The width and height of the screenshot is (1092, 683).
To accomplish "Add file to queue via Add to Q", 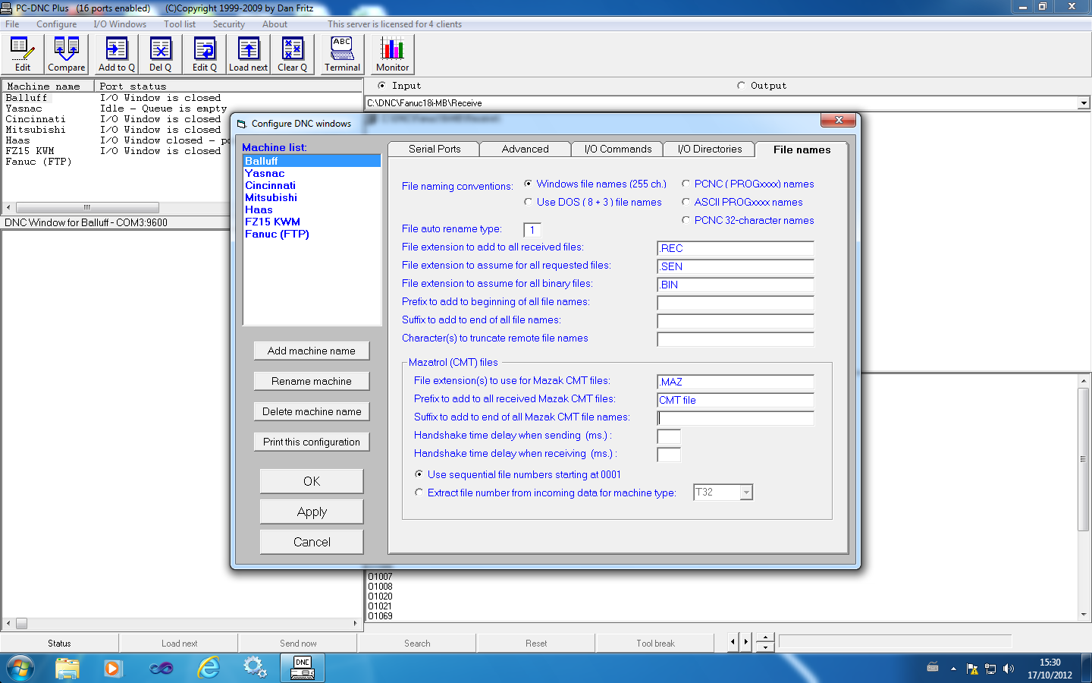I will pyautogui.click(x=116, y=54).
